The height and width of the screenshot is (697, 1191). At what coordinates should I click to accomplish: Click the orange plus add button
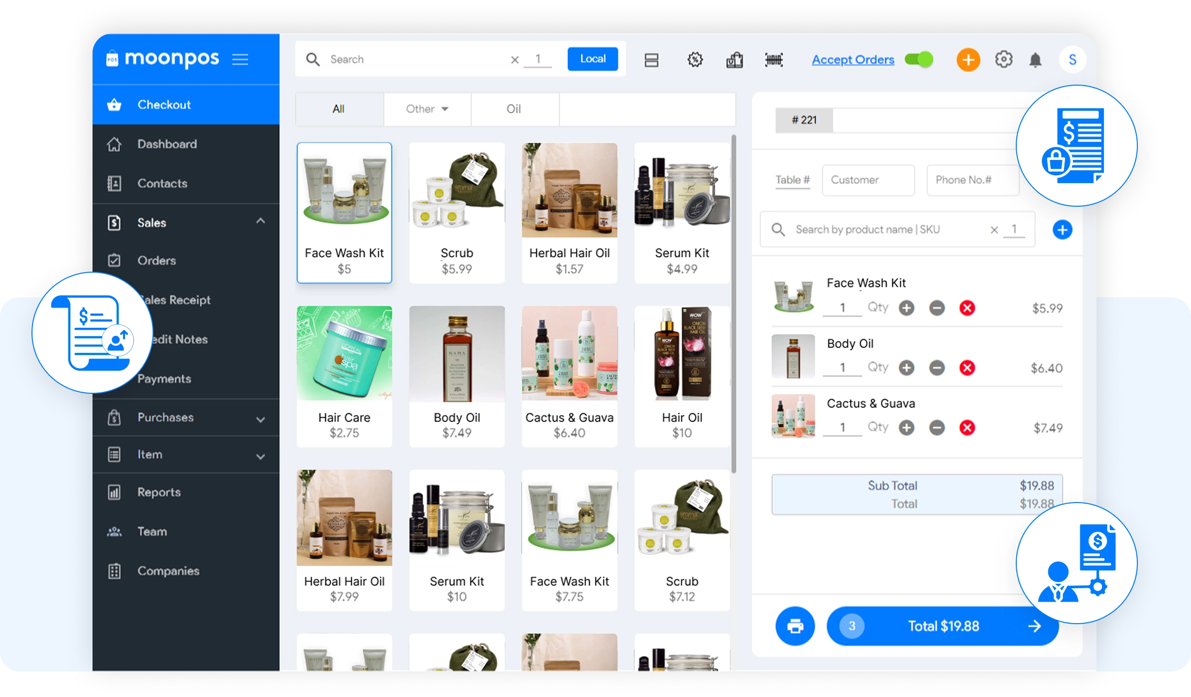pyautogui.click(x=968, y=60)
